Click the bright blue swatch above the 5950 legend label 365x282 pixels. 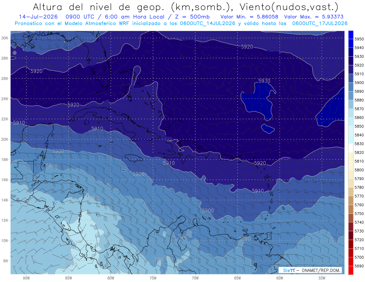click(x=351, y=34)
